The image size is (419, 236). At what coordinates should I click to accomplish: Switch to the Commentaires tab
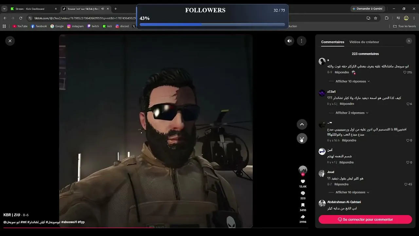(x=333, y=42)
